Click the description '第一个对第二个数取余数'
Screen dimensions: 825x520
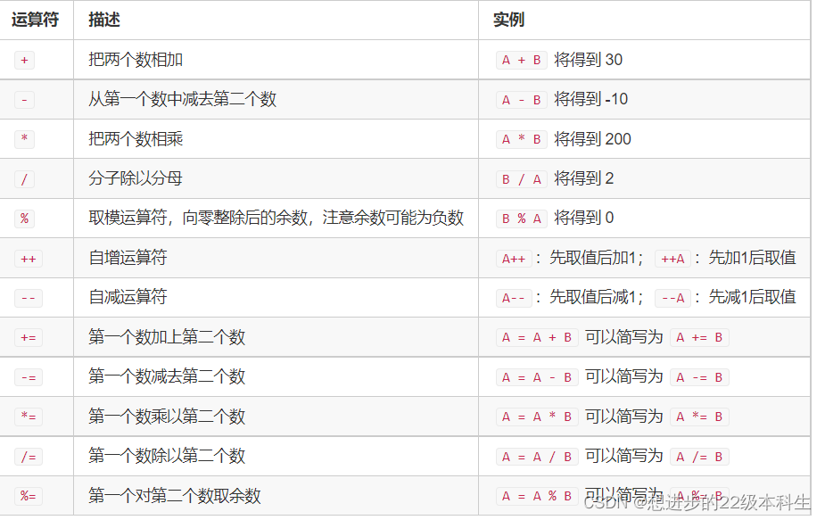pyautogui.click(x=175, y=496)
